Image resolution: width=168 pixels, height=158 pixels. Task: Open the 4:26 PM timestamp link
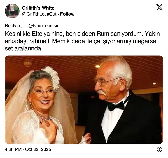pos(13,149)
